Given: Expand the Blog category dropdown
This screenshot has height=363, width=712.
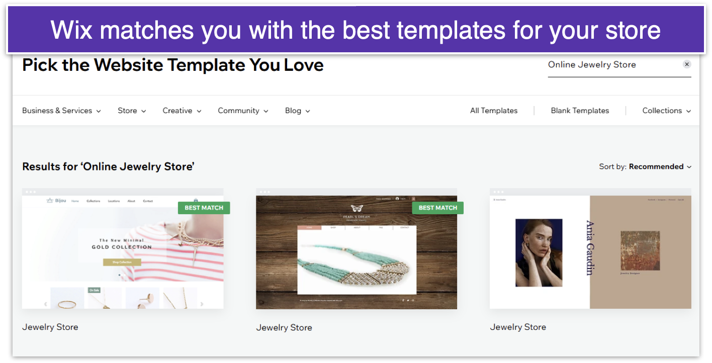Looking at the screenshot, I should click(298, 111).
